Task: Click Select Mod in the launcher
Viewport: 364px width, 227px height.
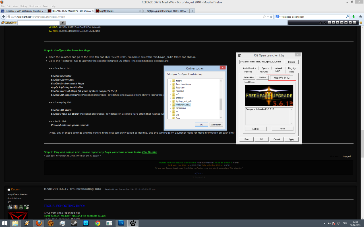Action: [249, 77]
